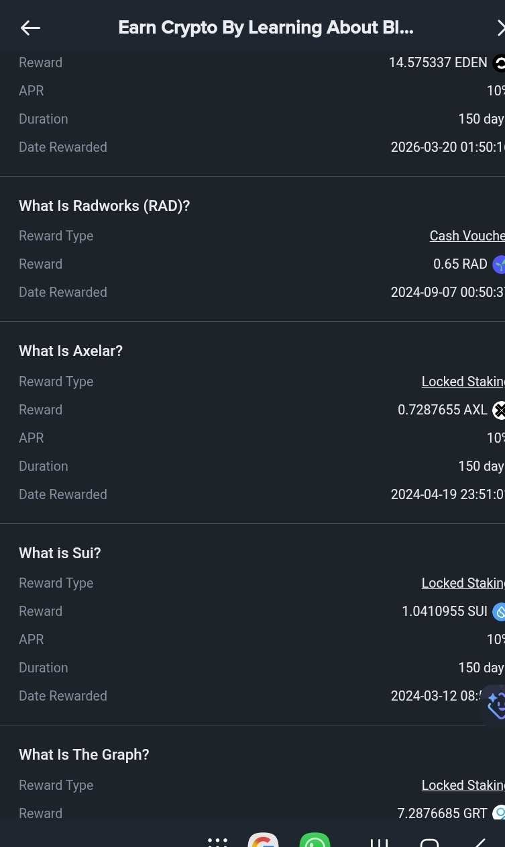The height and width of the screenshot is (847, 505).
Task: Open the floating AI assistant icon
Action: click(495, 705)
